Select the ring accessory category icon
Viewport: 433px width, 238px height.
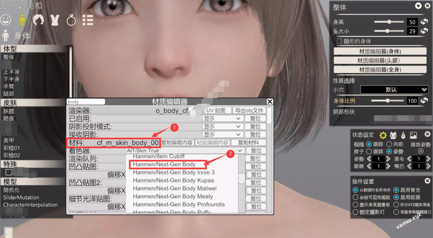coord(71,20)
